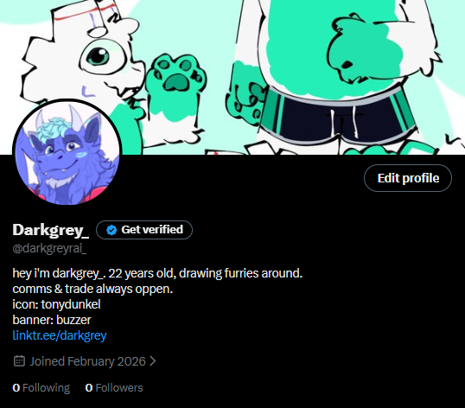Image resolution: width=465 pixels, height=408 pixels.
Task: Click the dark shorts in the banner art
Action: click(x=340, y=118)
